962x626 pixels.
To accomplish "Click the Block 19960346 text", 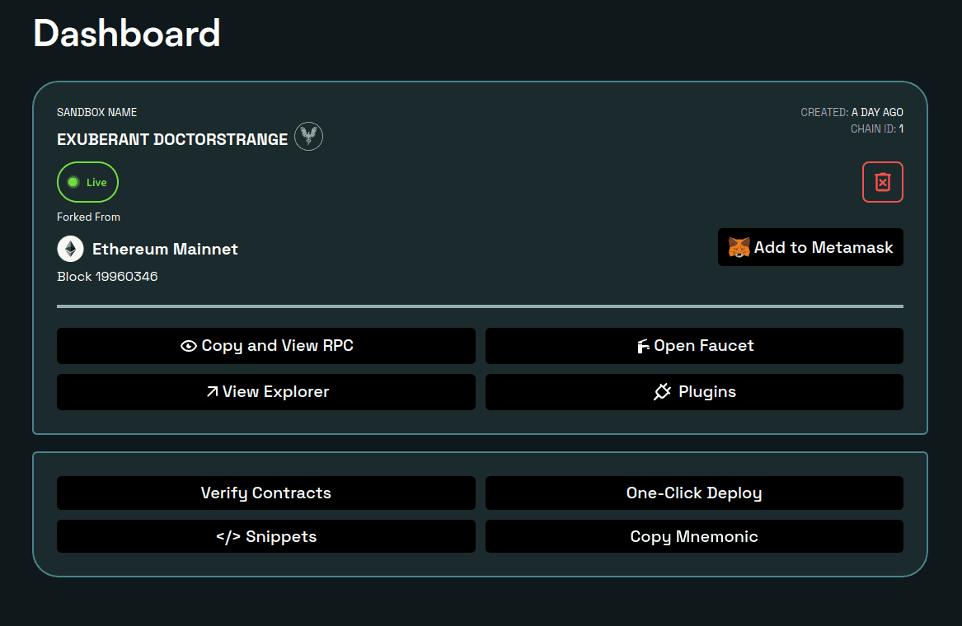I will pyautogui.click(x=107, y=277).
